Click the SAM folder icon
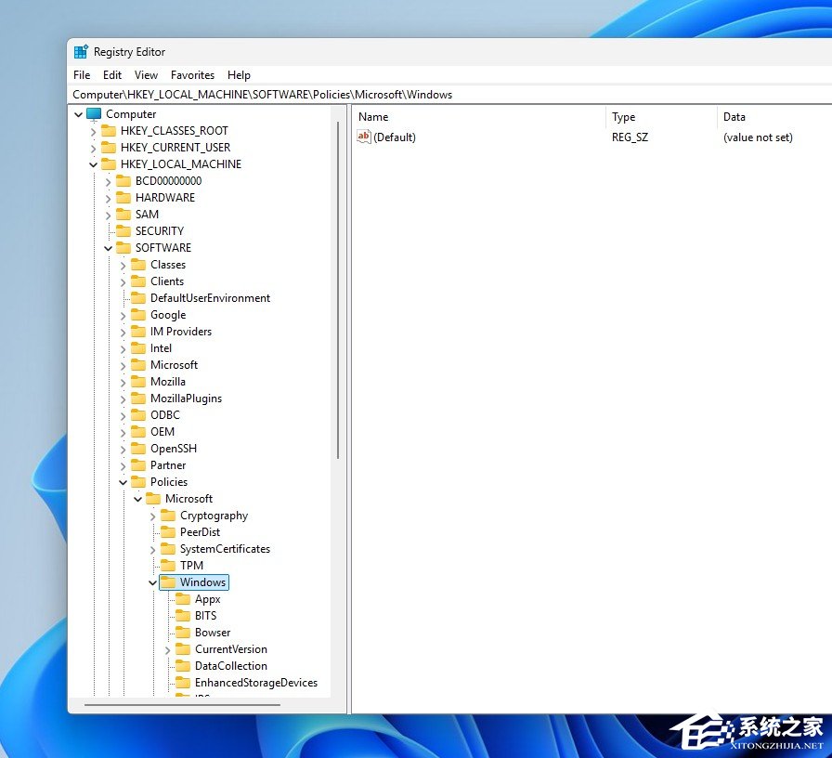The height and width of the screenshot is (758, 832). coord(123,215)
